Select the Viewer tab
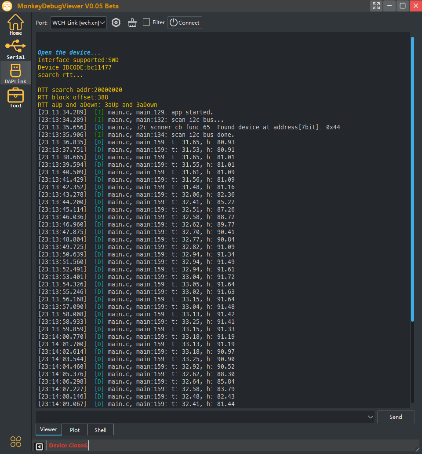 point(49,429)
